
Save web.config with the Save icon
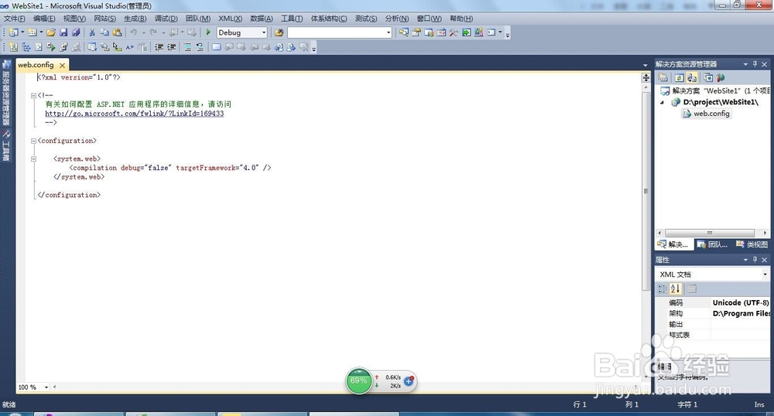(x=63, y=32)
